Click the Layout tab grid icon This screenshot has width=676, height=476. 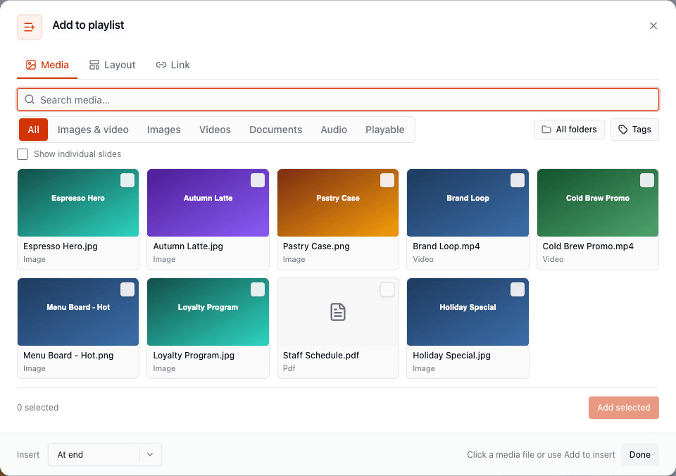click(x=94, y=65)
